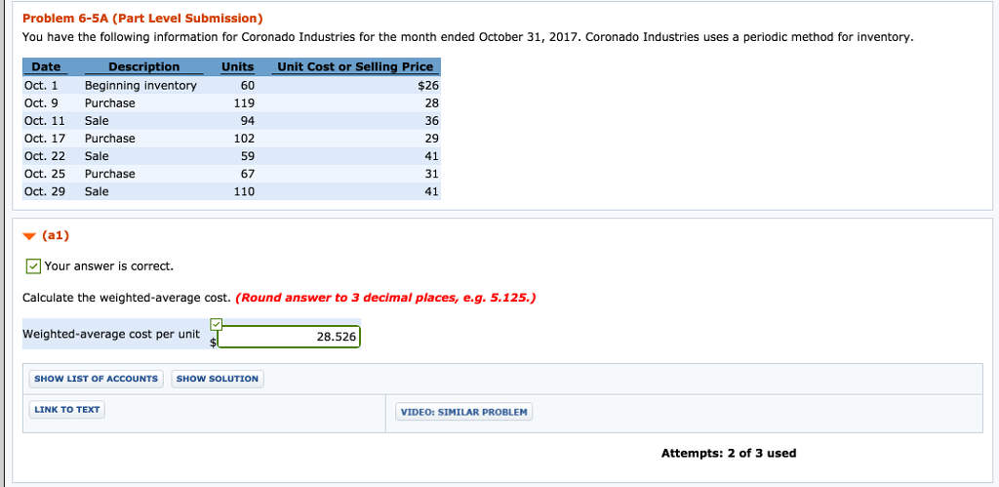Open the Video: Similar Problem link
The width and height of the screenshot is (999, 487).
coord(463,412)
